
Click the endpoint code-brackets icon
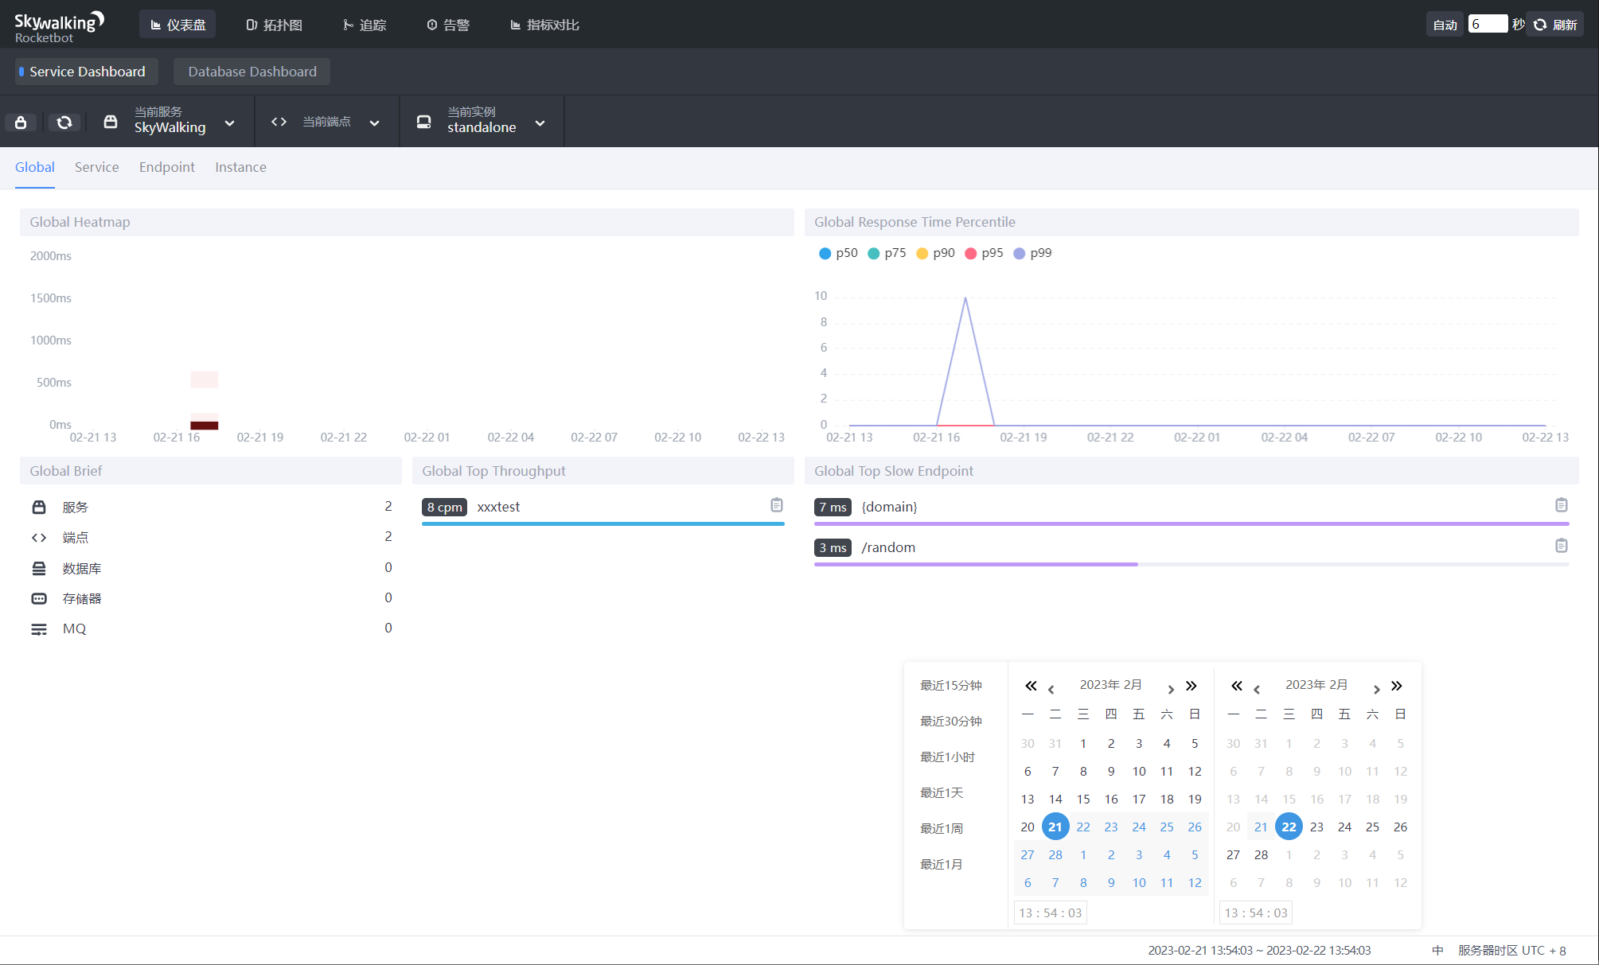[279, 122]
